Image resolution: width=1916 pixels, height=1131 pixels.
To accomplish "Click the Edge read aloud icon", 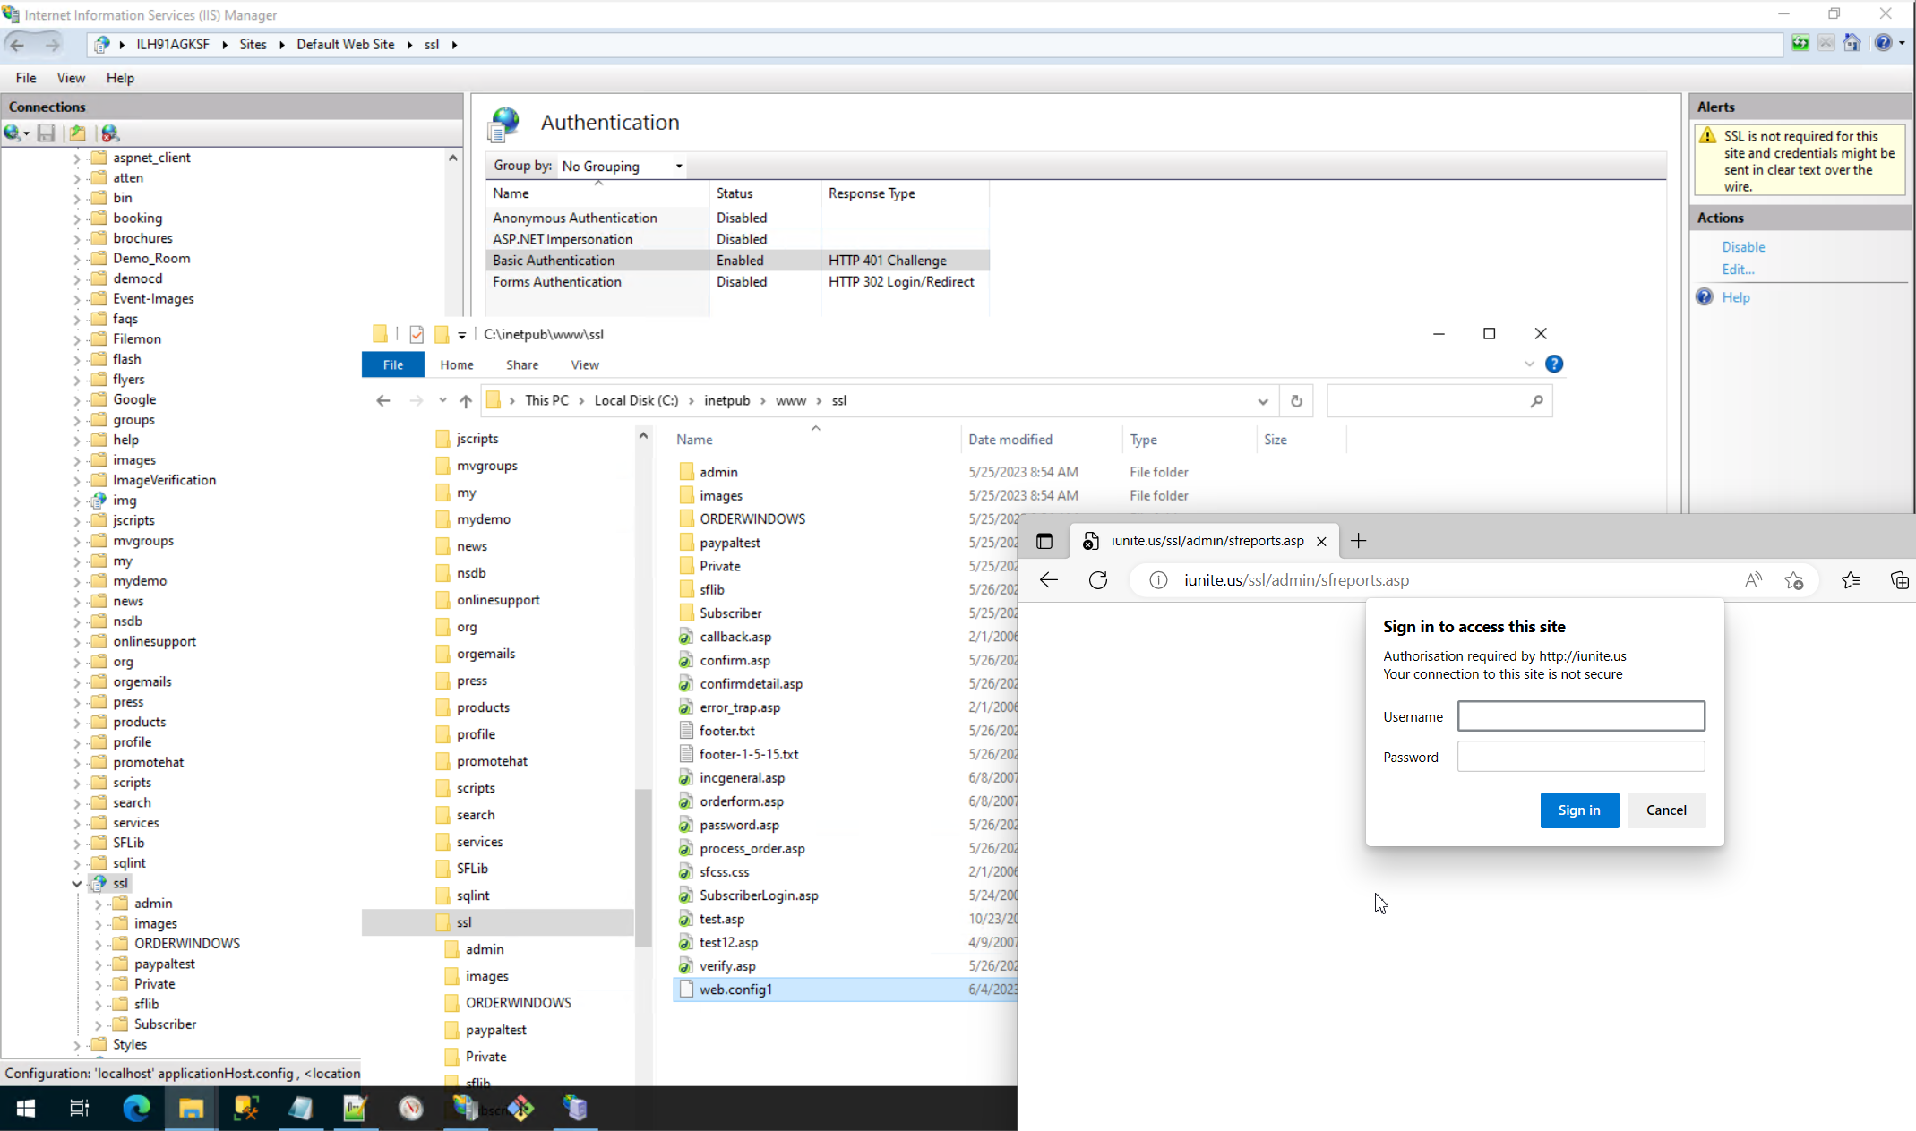I will tap(1753, 580).
